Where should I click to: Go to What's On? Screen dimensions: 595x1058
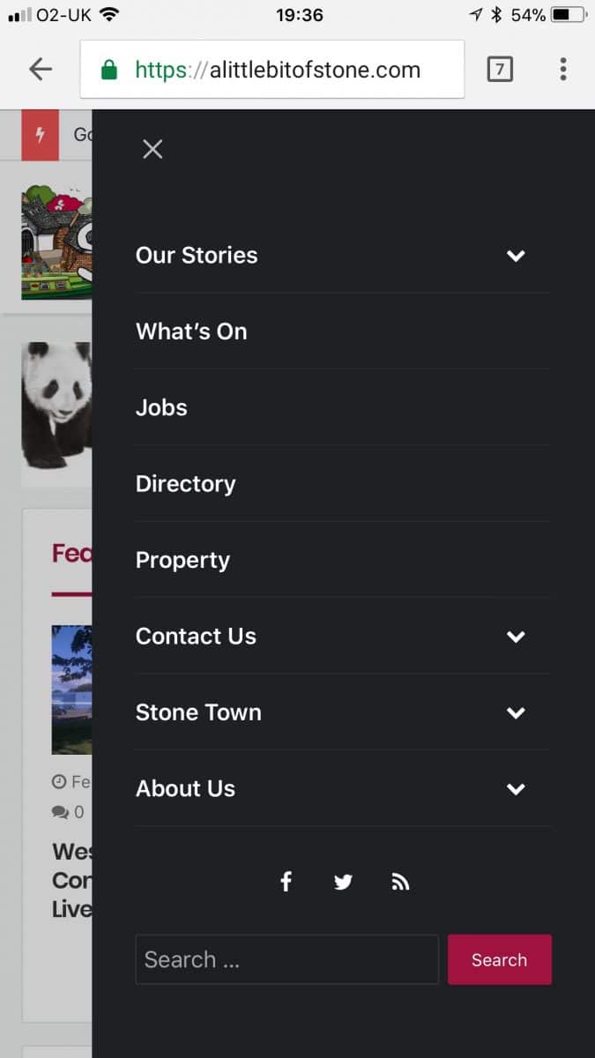[191, 332]
